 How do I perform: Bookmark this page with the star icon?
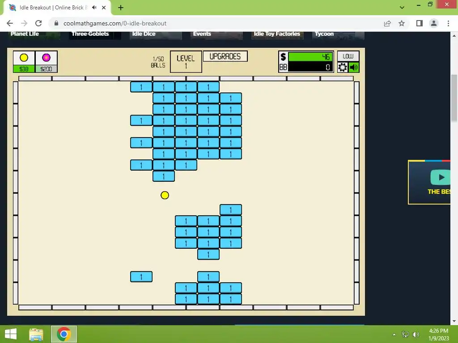[x=402, y=23]
